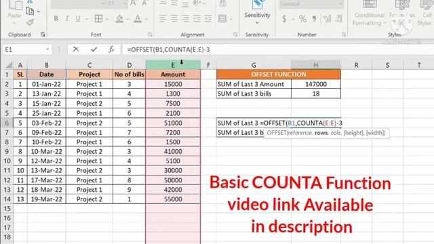Open Clipboard group dialog launcher
The height and width of the screenshot is (244, 434).
[x=43, y=35]
